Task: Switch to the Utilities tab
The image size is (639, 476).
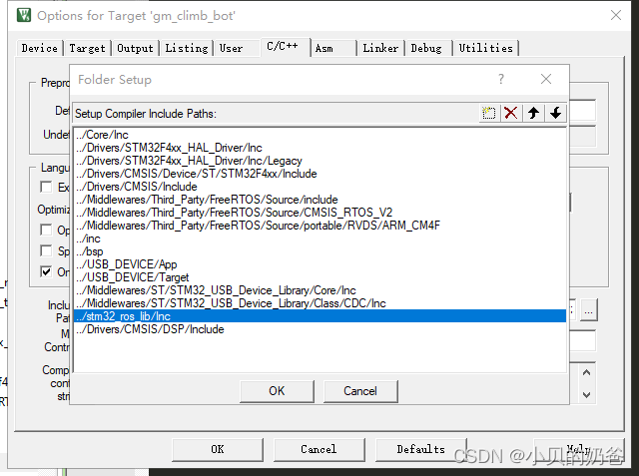Action: (486, 48)
